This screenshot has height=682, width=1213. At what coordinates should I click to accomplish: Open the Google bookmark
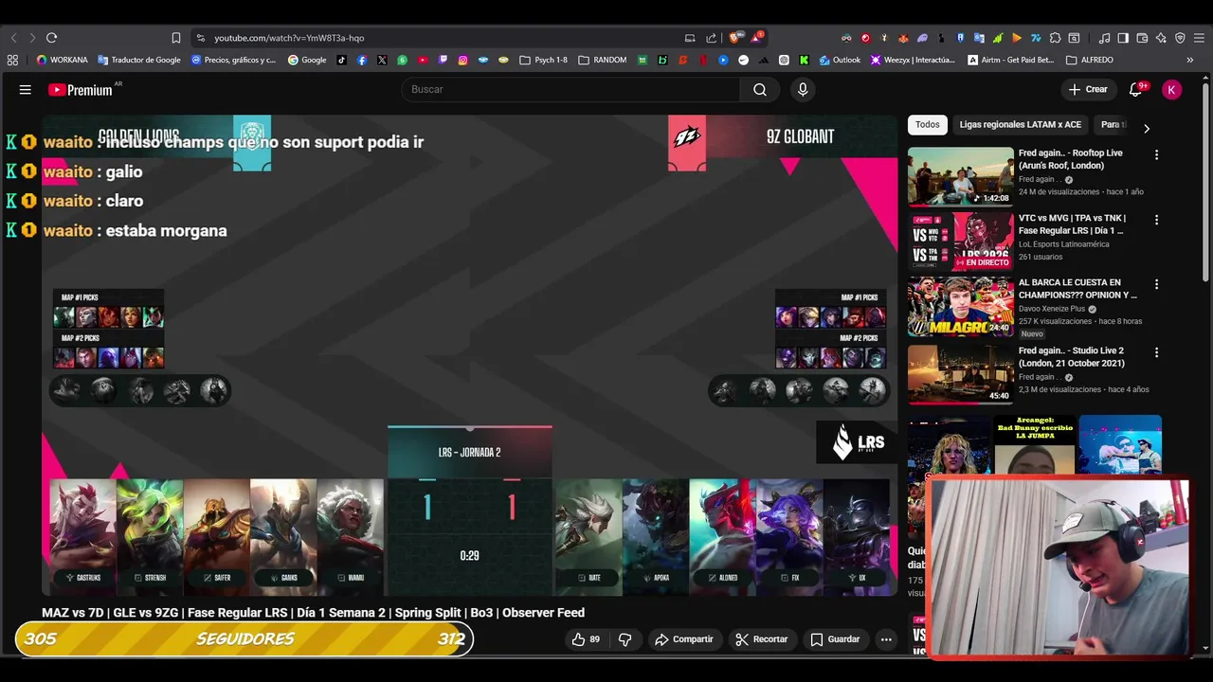coord(307,60)
